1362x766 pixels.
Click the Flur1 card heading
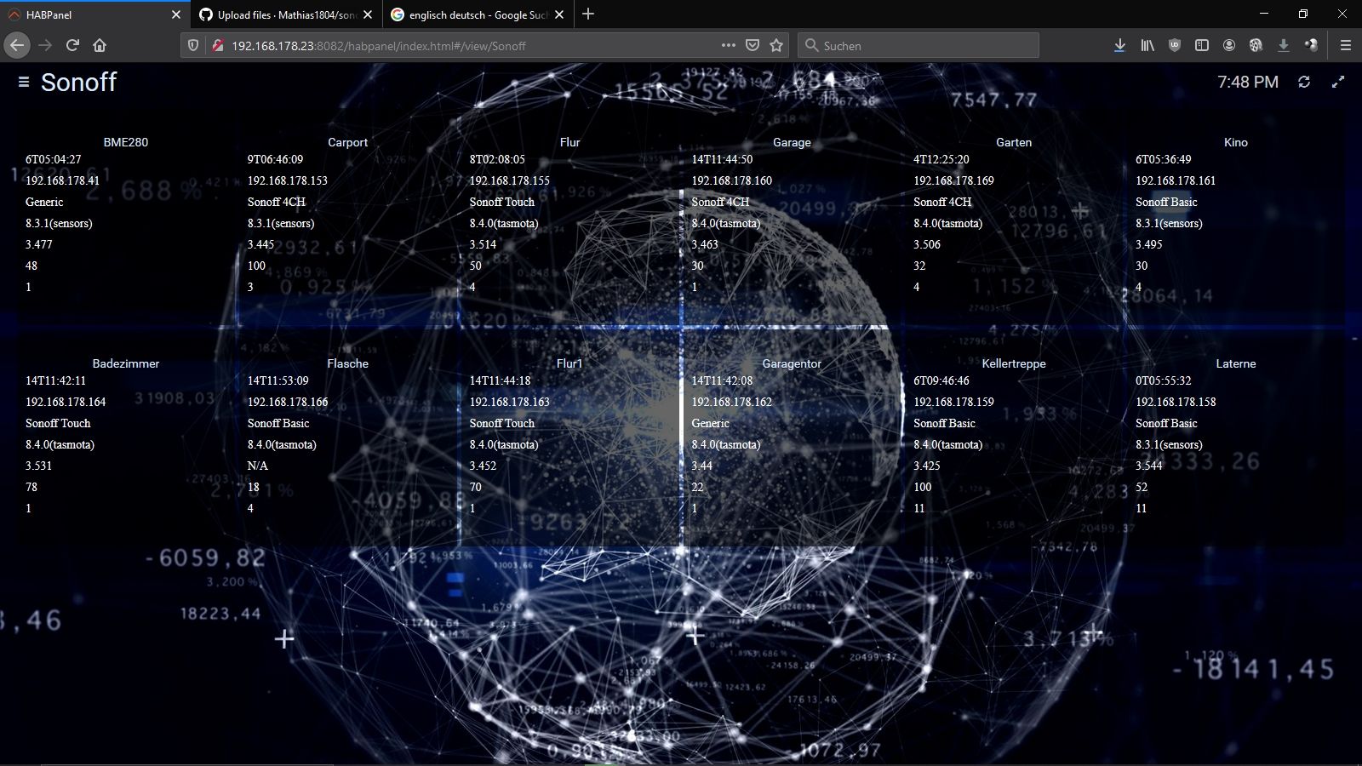tap(570, 363)
